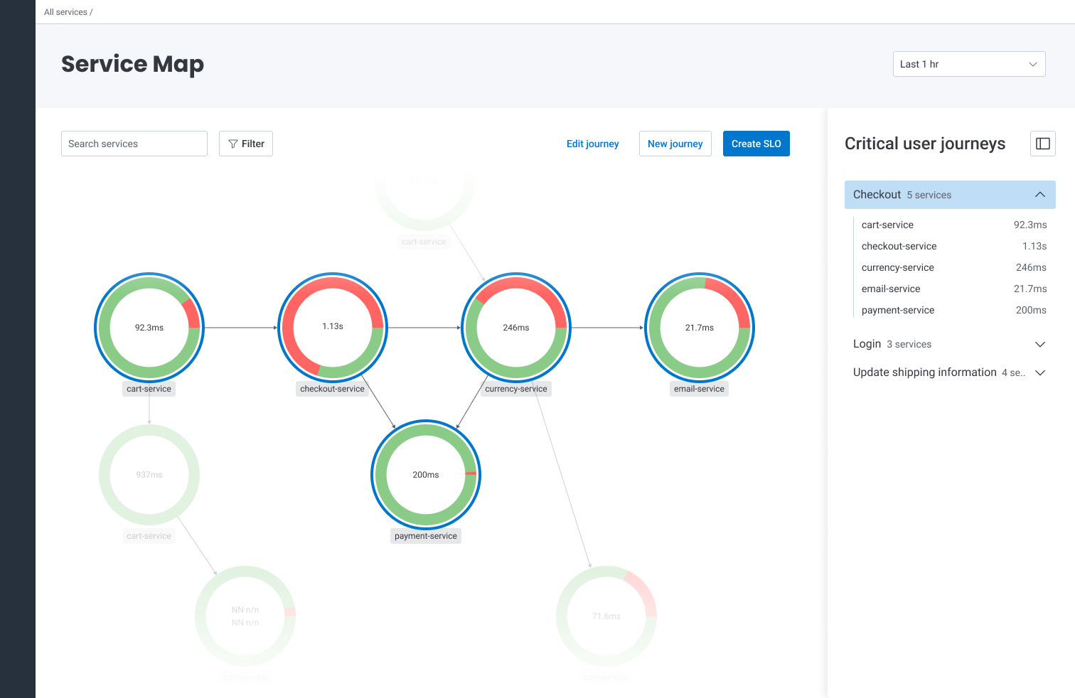
Task: Click the faded 71.6ms service node
Action: pos(606,616)
